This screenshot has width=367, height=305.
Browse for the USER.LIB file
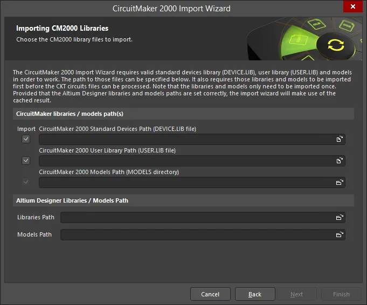coord(340,161)
